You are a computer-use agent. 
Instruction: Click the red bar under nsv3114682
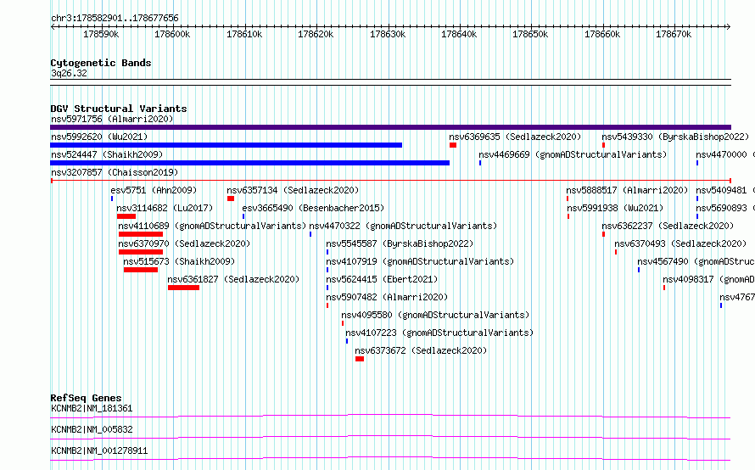[126, 216]
